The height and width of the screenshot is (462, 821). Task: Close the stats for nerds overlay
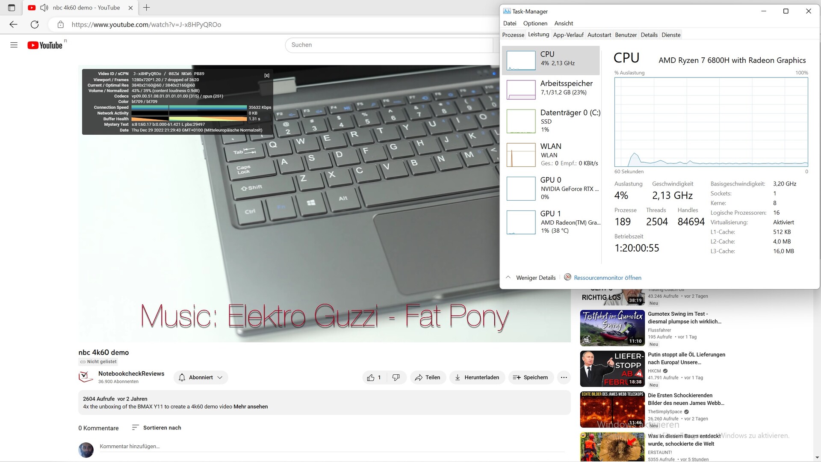click(x=267, y=75)
